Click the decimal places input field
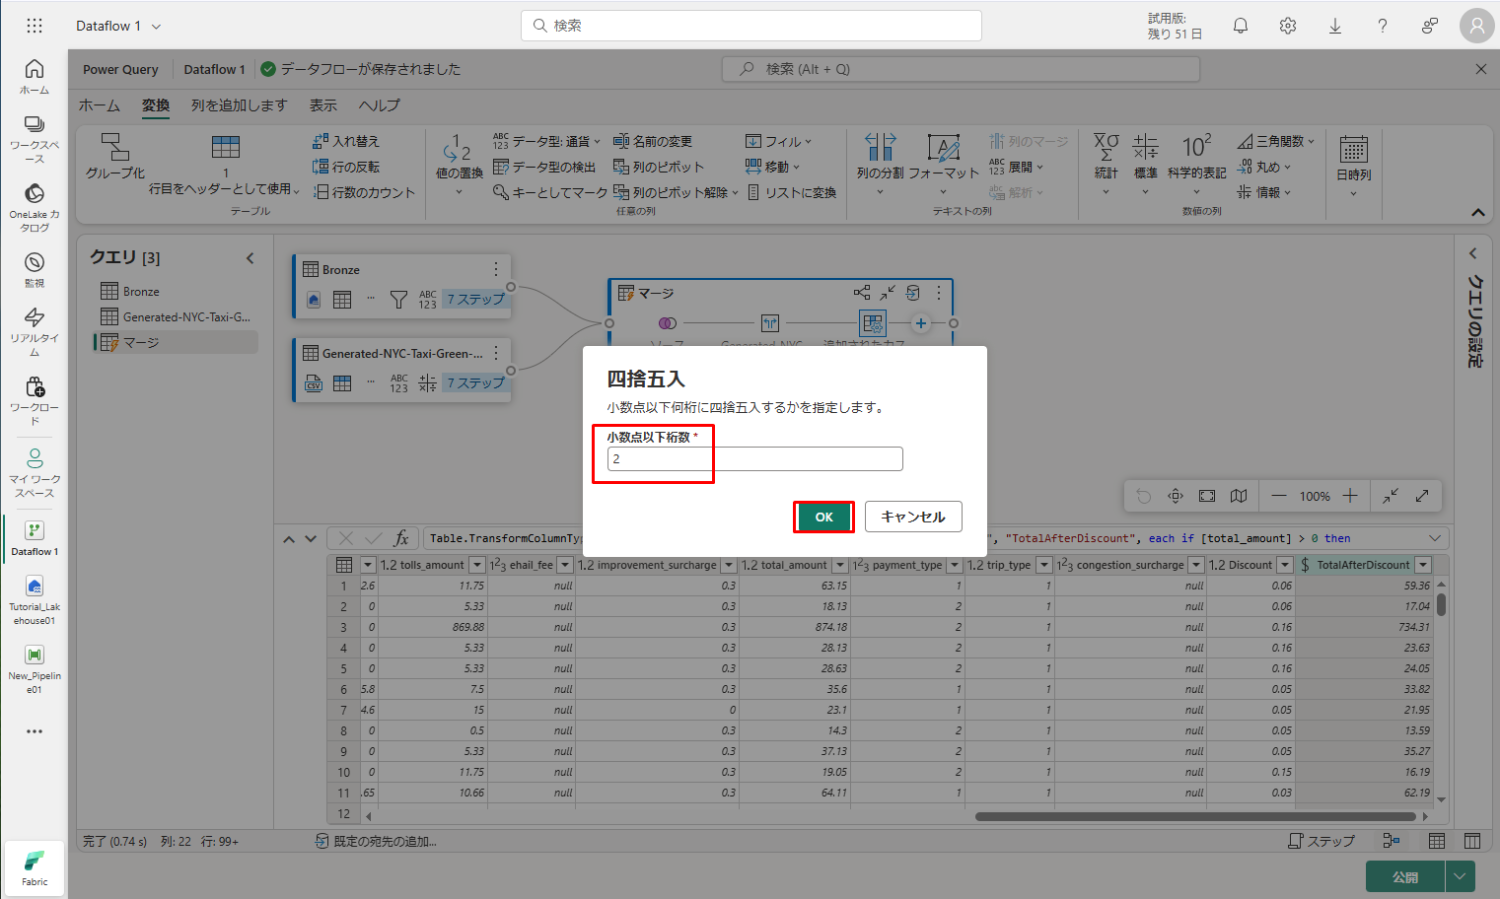Screen dimensions: 1500x899 click(754, 459)
